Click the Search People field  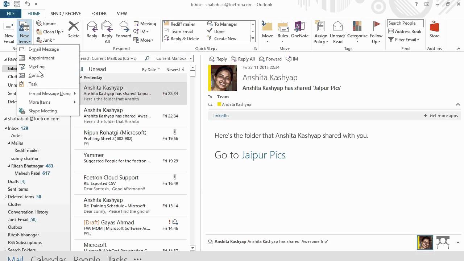click(405, 23)
